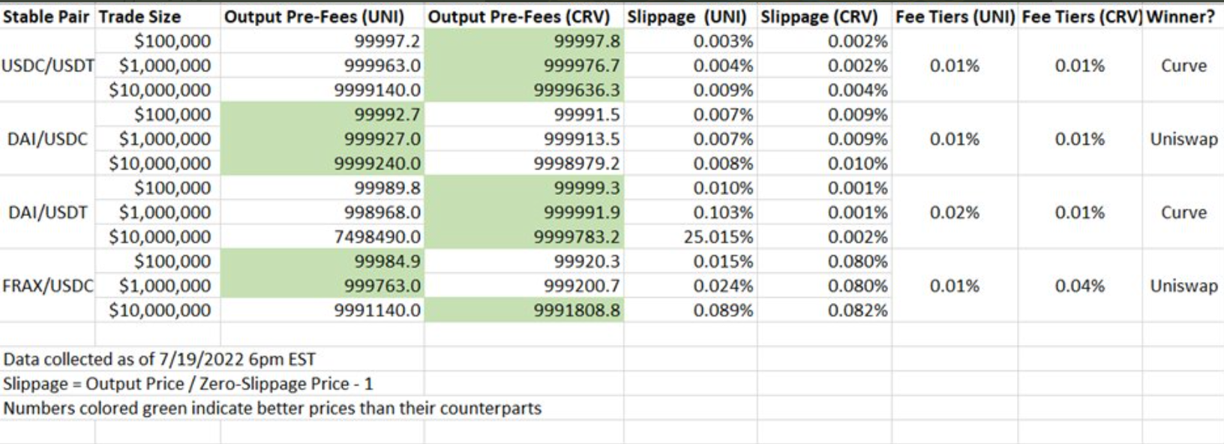1224x444 pixels.
Task: Click the 0.02% fee tier cell
Action: (x=954, y=213)
